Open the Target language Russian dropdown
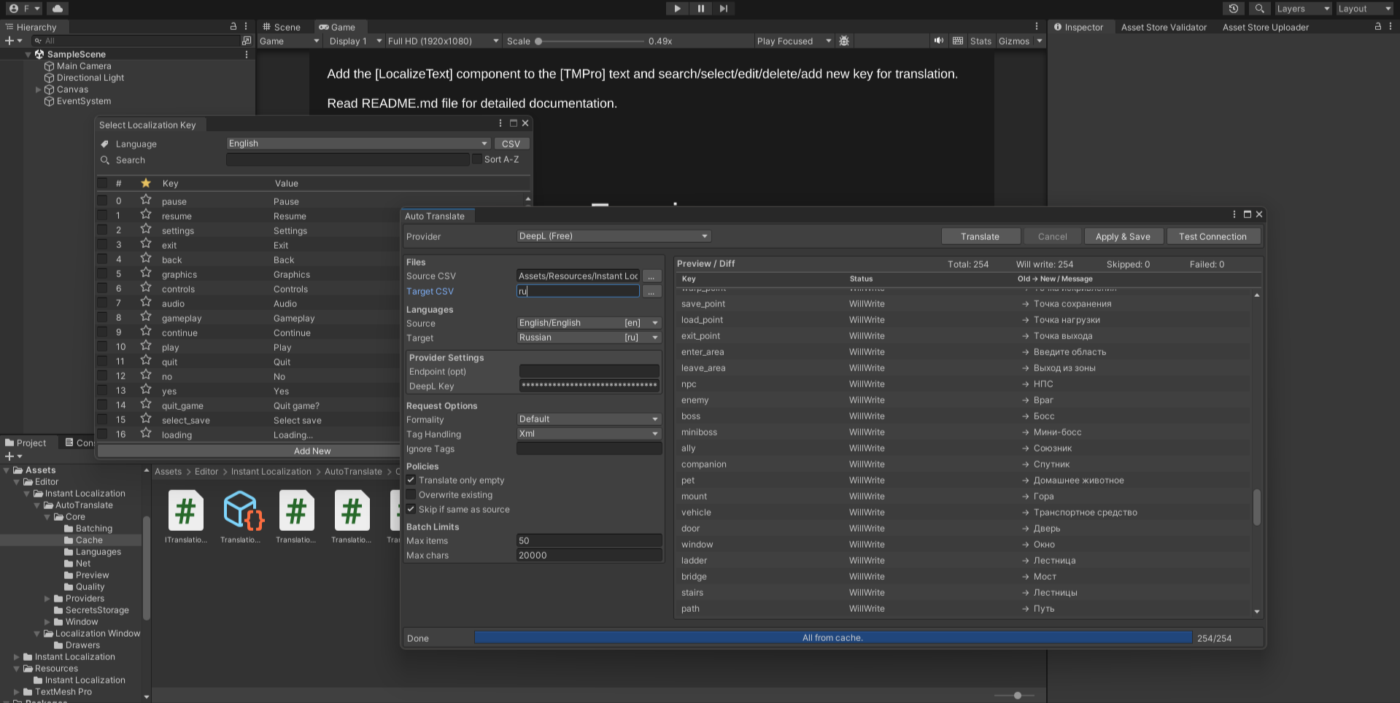This screenshot has width=1400, height=703. 588,338
